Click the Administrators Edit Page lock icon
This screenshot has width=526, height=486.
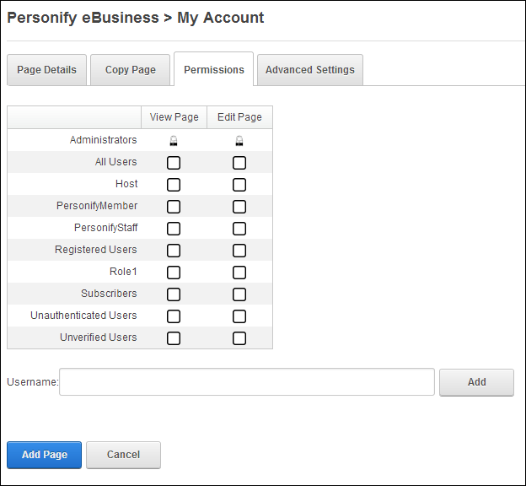pyautogui.click(x=239, y=141)
